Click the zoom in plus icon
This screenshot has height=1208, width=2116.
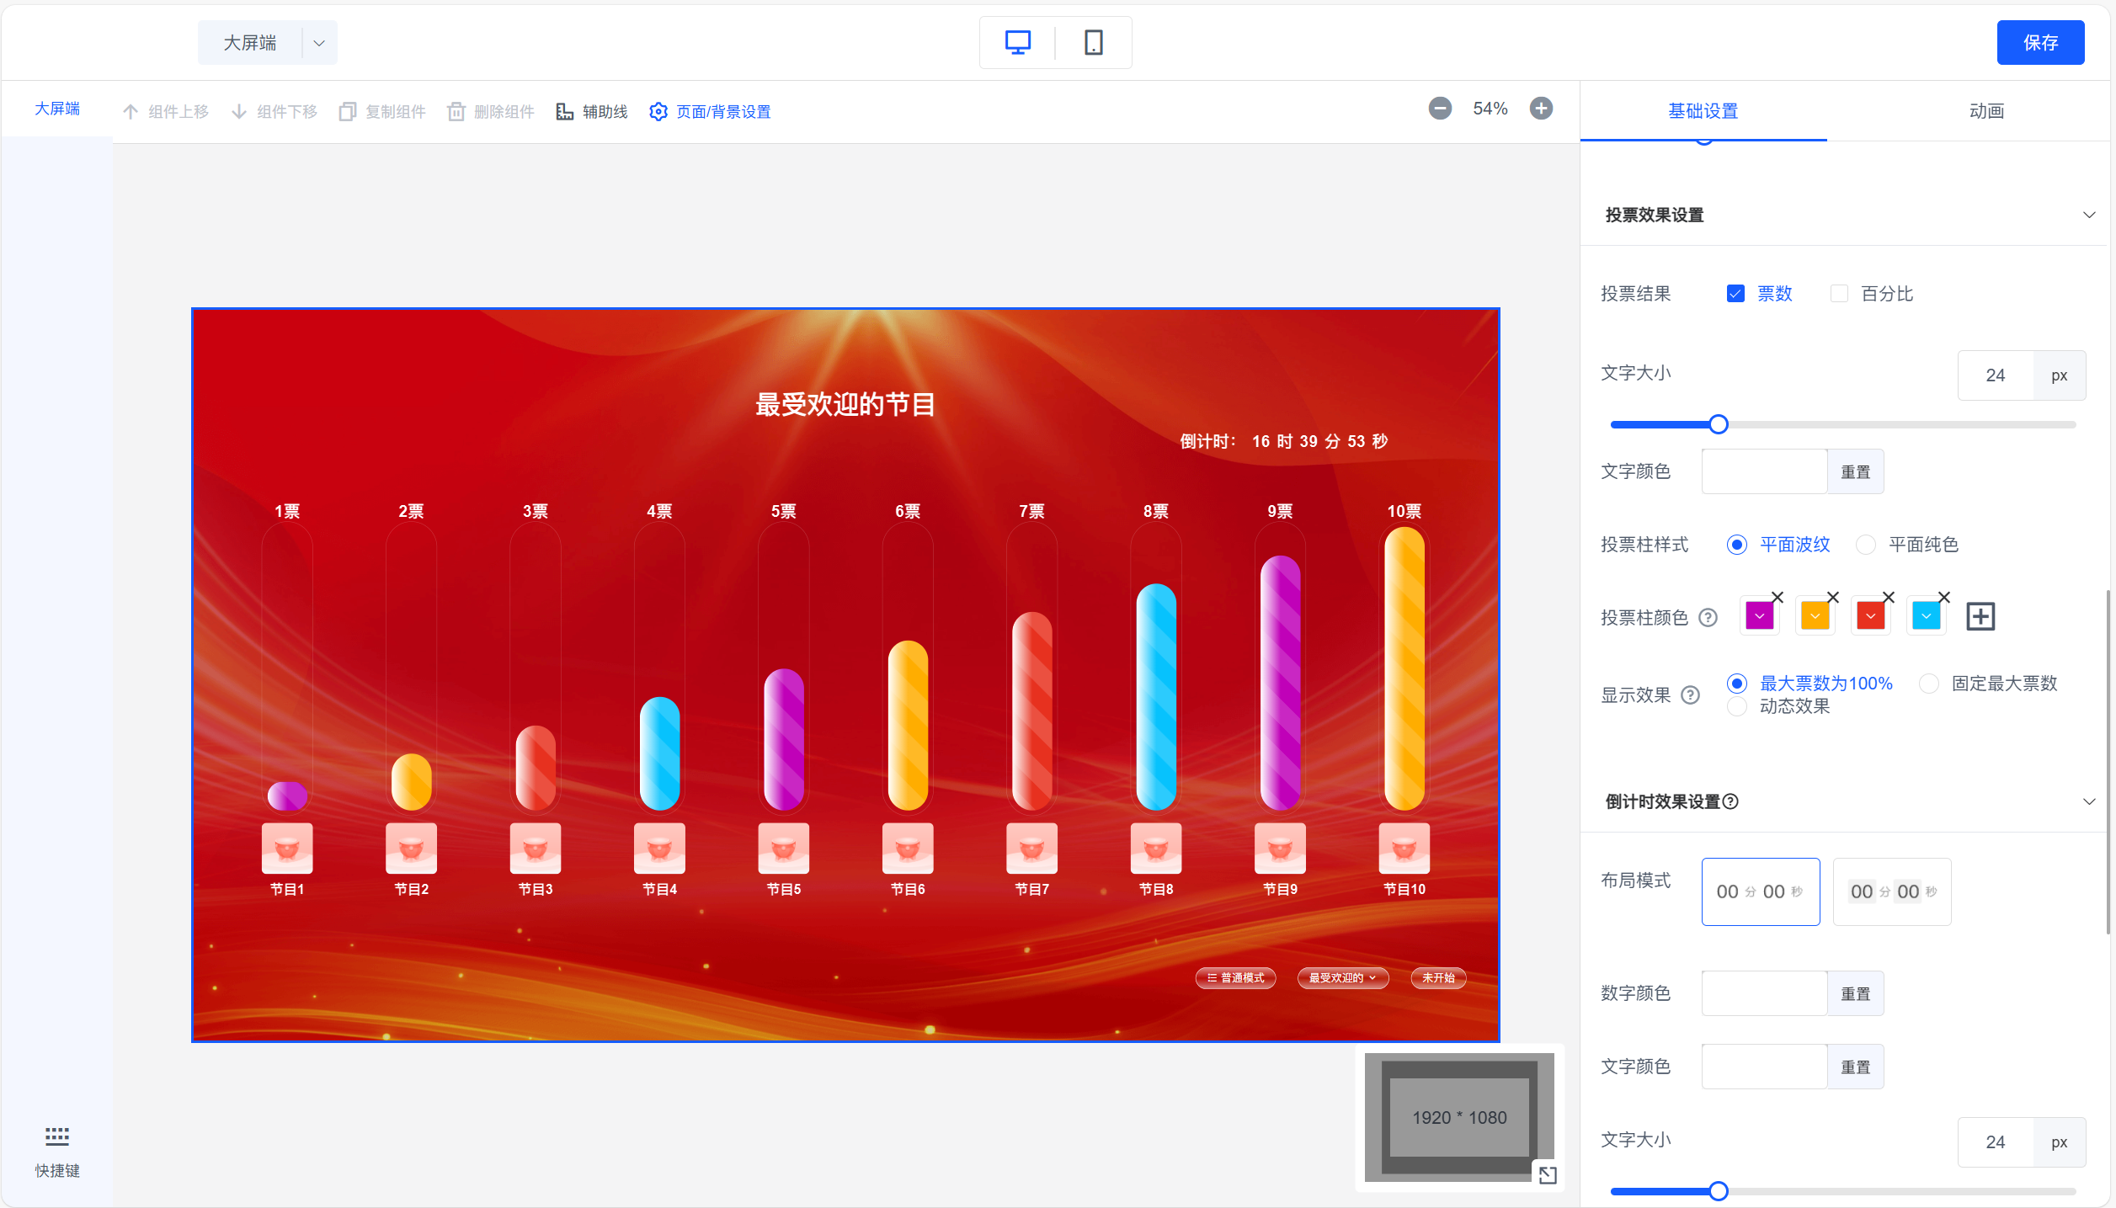coord(1541,109)
